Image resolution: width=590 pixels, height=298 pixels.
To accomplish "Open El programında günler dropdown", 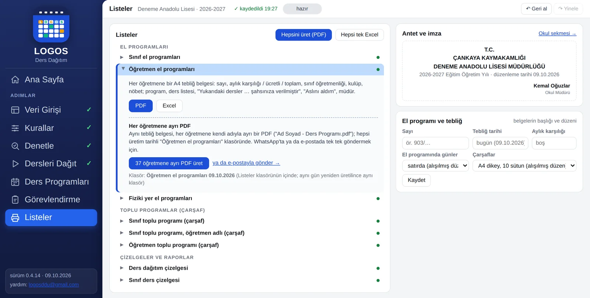I will point(435,166).
